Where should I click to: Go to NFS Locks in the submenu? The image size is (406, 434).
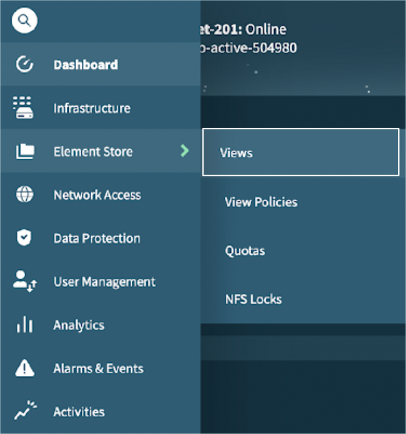[x=254, y=299]
